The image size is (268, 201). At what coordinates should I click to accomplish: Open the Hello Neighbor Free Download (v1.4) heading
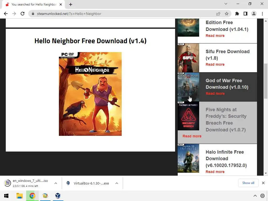tap(90, 41)
